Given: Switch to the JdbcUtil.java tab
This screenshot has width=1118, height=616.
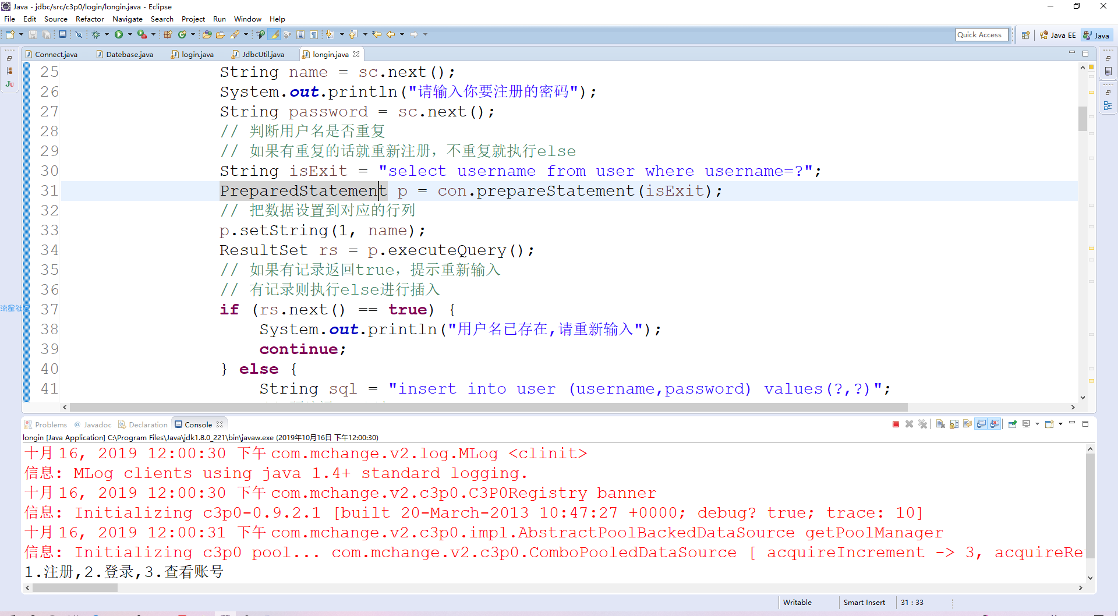Looking at the screenshot, I should [x=258, y=54].
